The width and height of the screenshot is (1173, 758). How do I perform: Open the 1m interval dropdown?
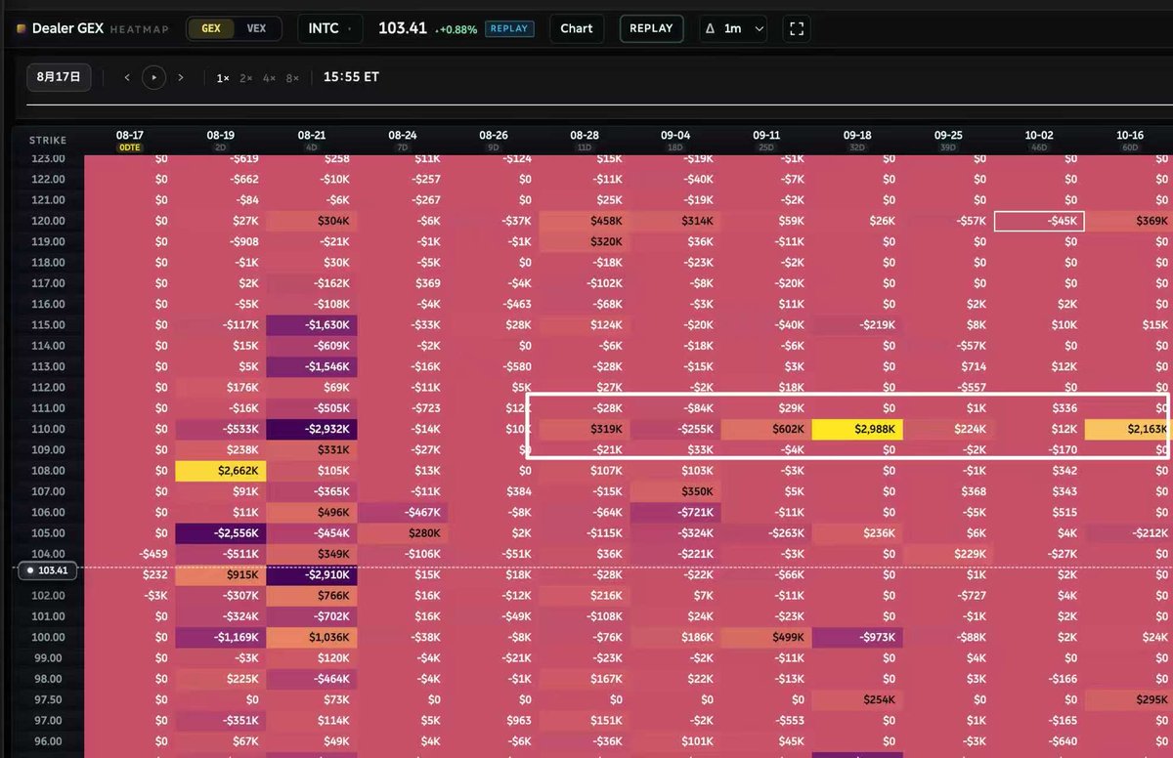point(733,28)
